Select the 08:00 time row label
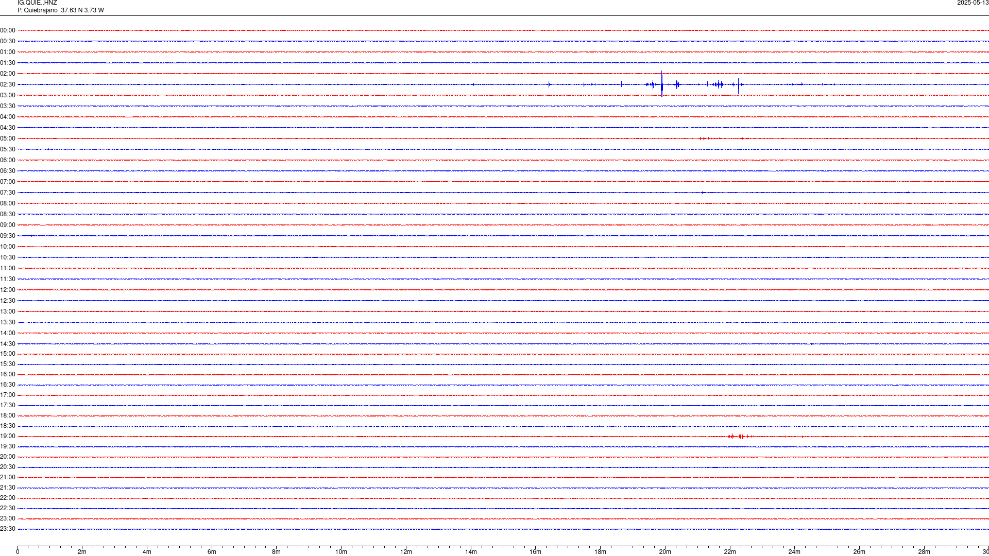Viewport: 989px width, 556px height. click(x=8, y=203)
